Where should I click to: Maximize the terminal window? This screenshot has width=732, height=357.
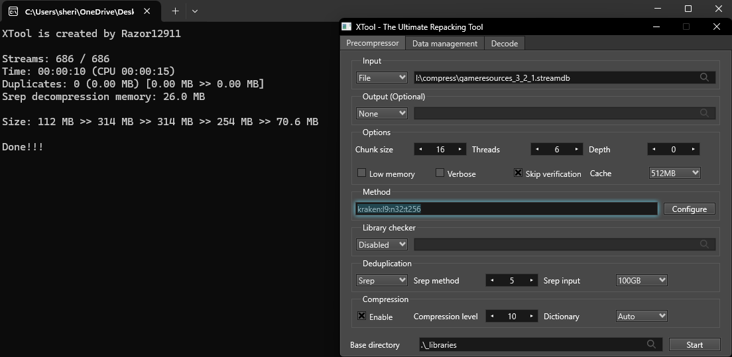(x=688, y=9)
